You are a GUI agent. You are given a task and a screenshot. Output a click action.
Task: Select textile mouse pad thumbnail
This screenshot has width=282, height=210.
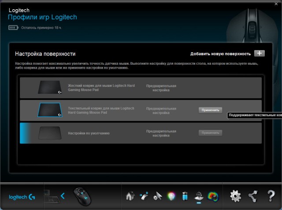coord(50,110)
